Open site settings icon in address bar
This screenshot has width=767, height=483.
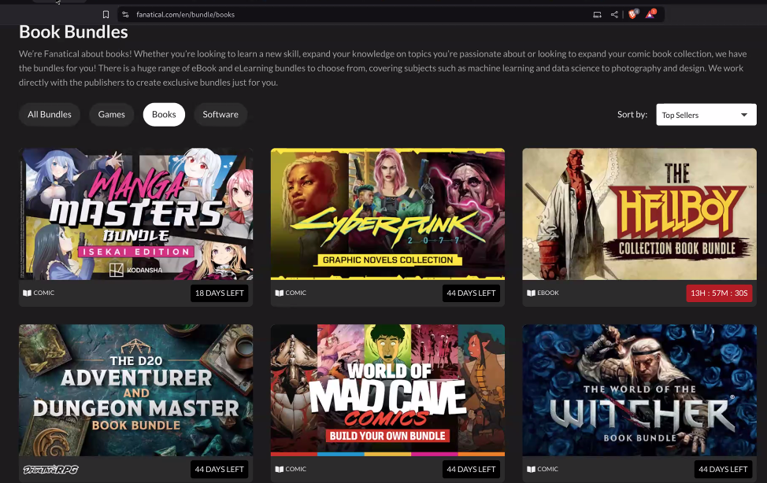pyautogui.click(x=126, y=15)
